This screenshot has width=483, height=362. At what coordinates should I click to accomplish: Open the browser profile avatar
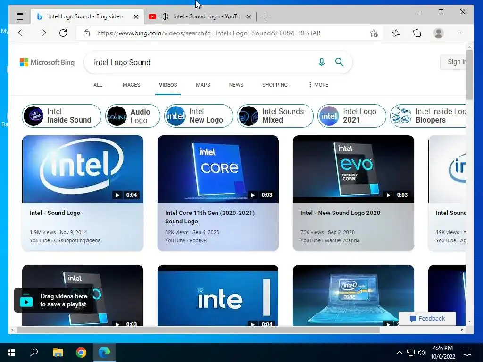[x=438, y=33]
